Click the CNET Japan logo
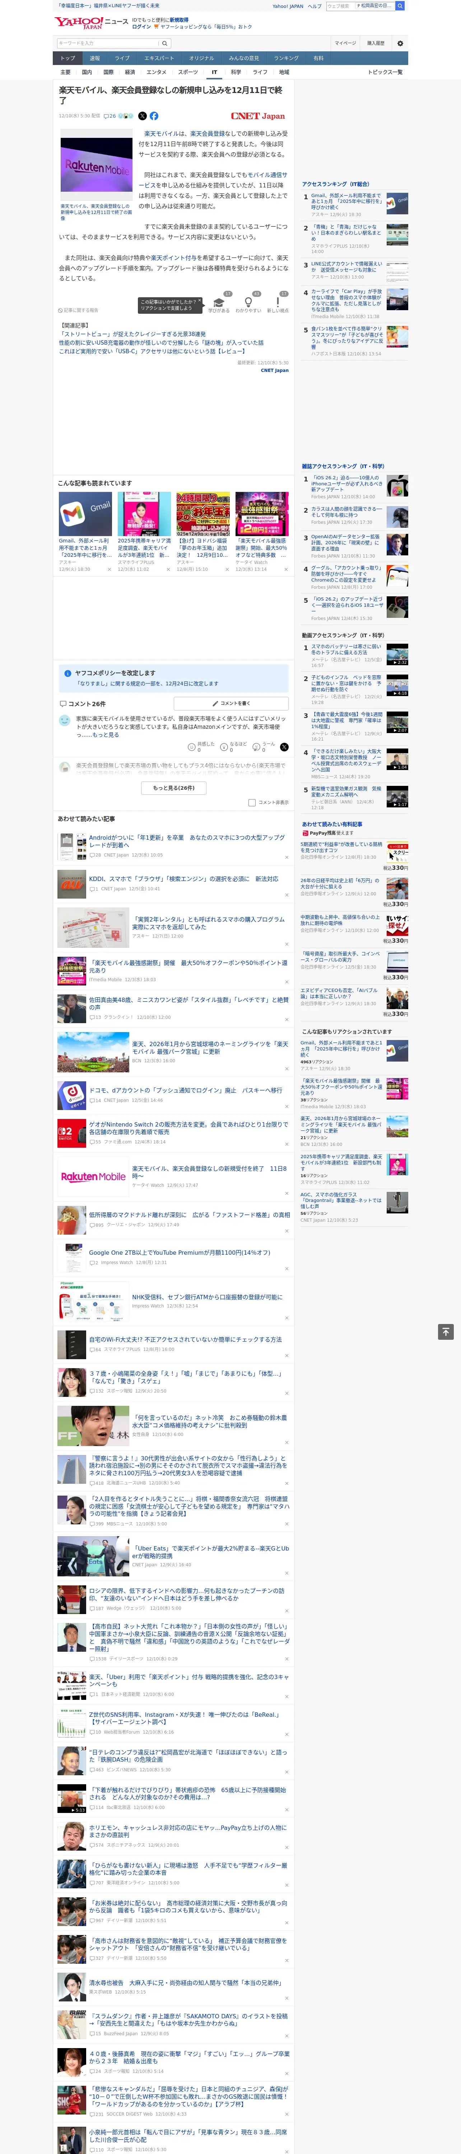Image resolution: width=461 pixels, height=2154 pixels. pos(258,116)
